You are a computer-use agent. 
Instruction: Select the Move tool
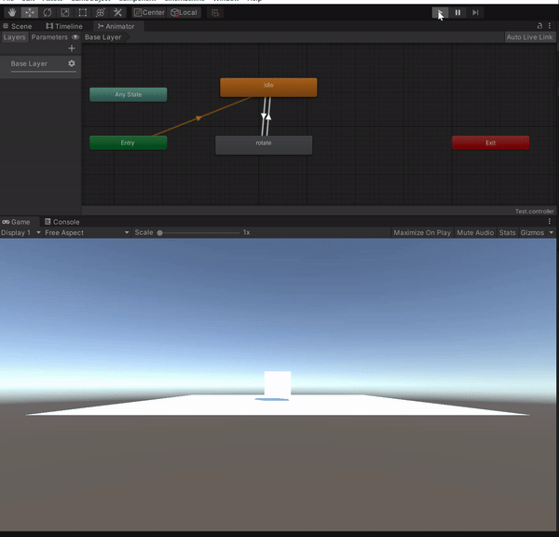(30, 13)
